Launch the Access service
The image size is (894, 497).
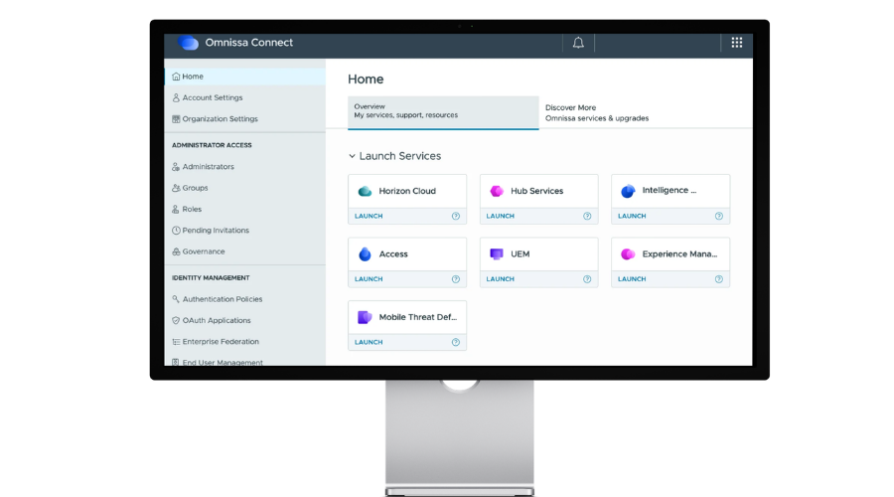tap(369, 279)
